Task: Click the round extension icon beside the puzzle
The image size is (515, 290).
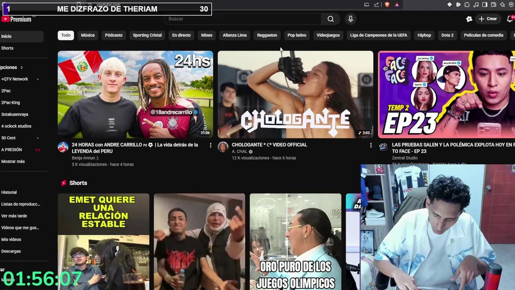Action: (458, 4)
